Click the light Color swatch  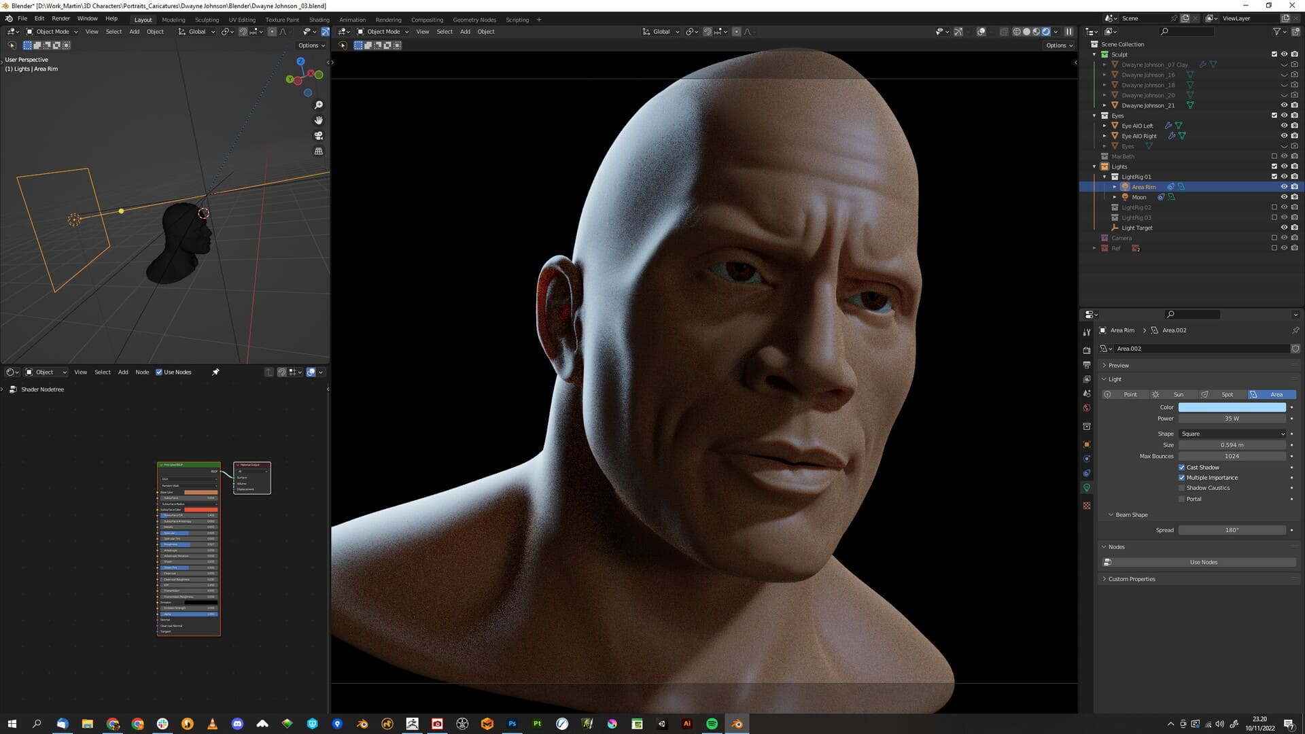coord(1232,406)
